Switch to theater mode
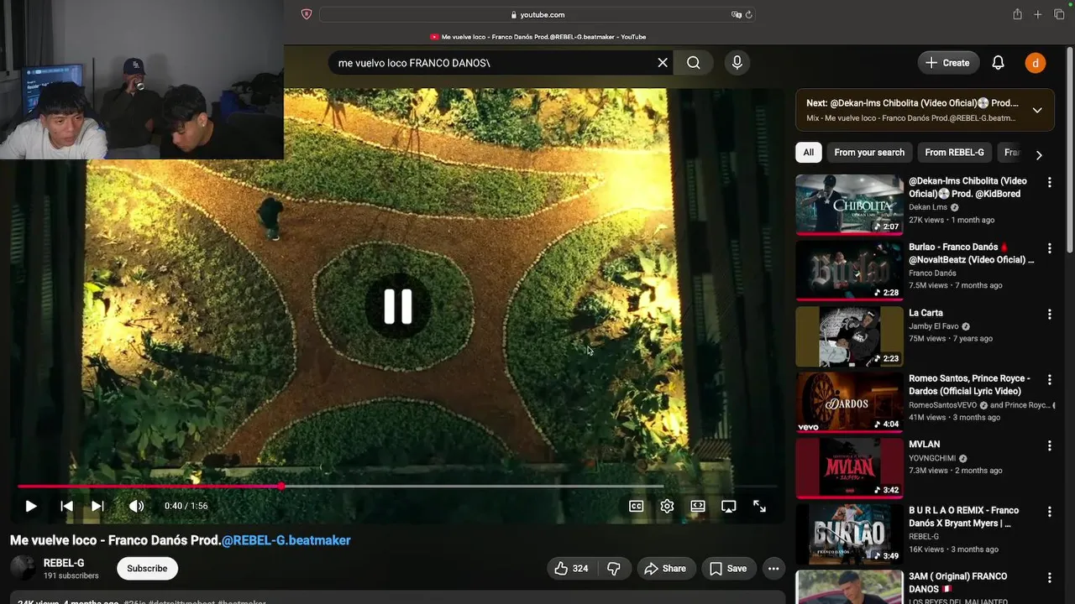The image size is (1075, 604). pos(698,506)
